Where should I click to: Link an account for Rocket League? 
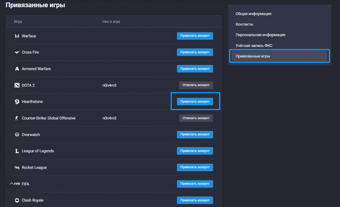coord(195,167)
